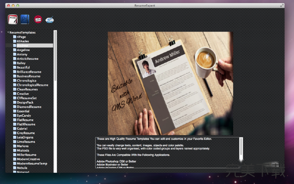
Task: Click the folder icon next to EyeCandy
Action: [15, 115]
